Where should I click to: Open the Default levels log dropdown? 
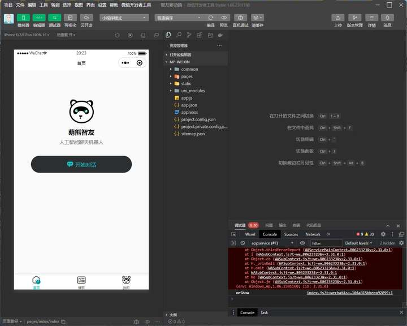(x=359, y=243)
